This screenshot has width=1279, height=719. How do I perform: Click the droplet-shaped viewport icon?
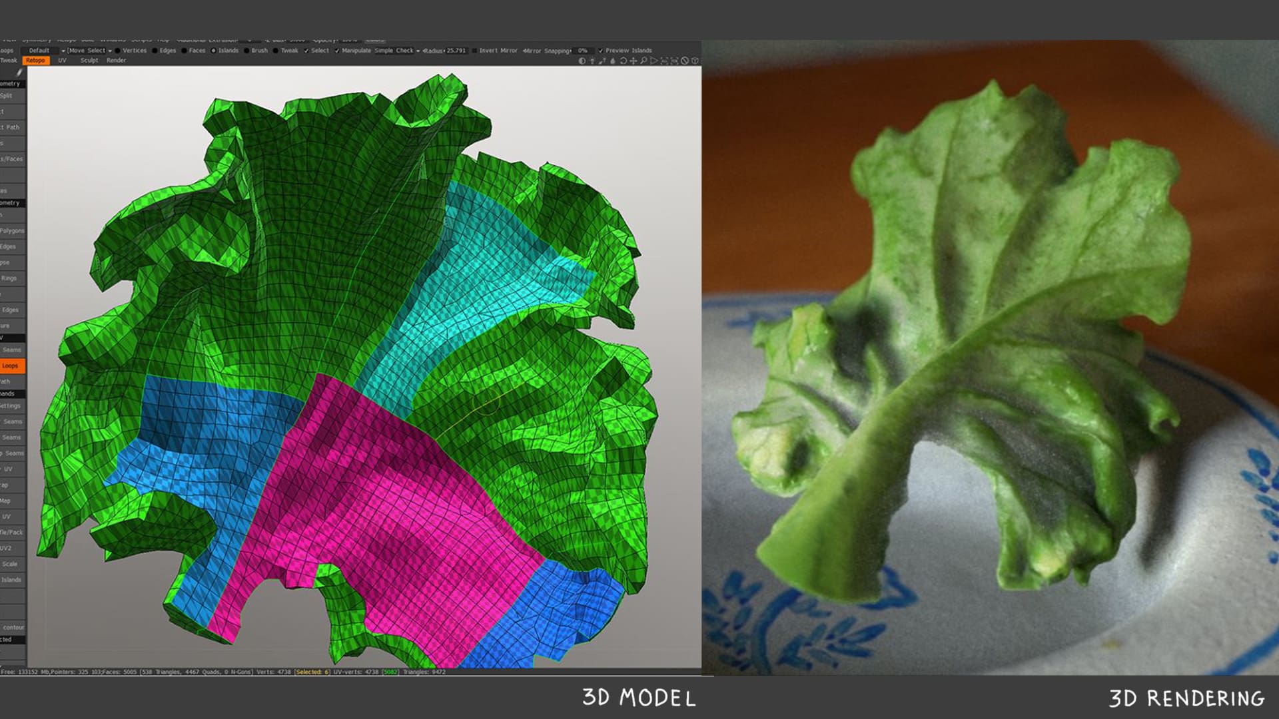(613, 61)
